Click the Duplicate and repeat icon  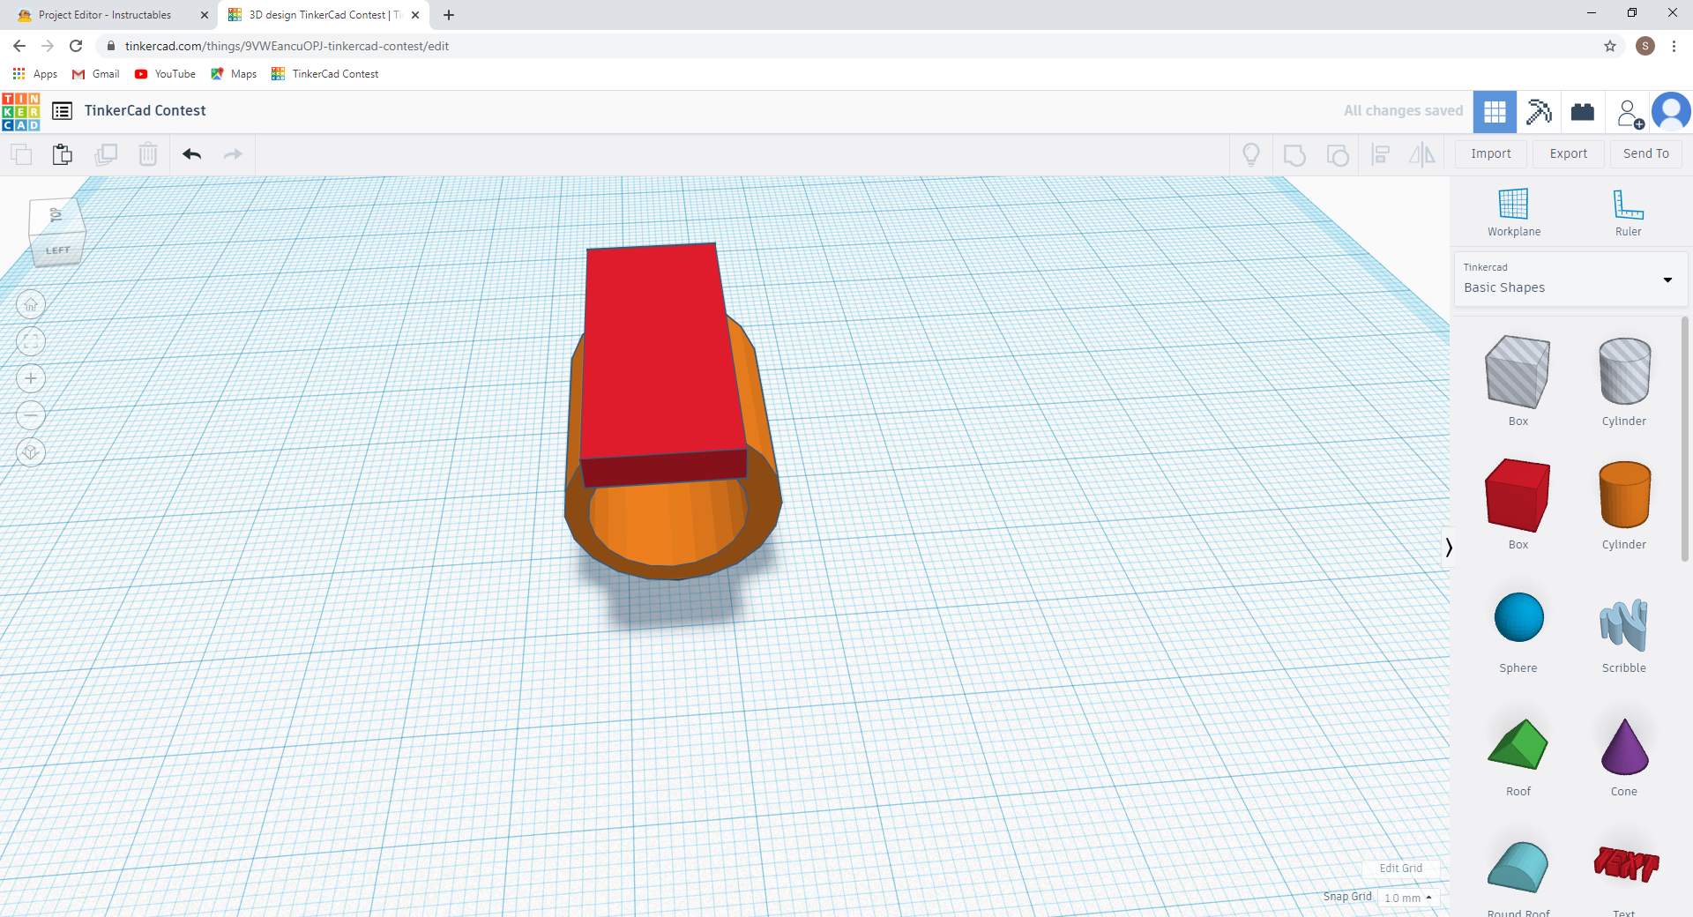click(106, 155)
